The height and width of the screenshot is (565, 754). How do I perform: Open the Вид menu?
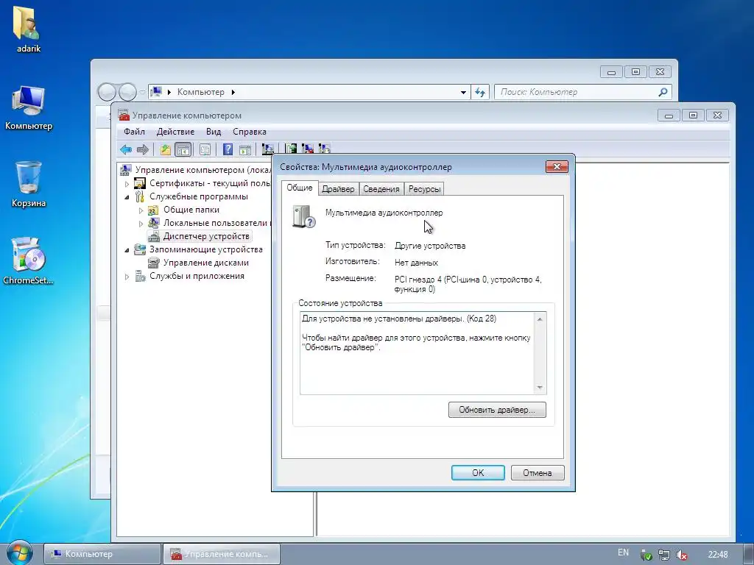tap(214, 132)
